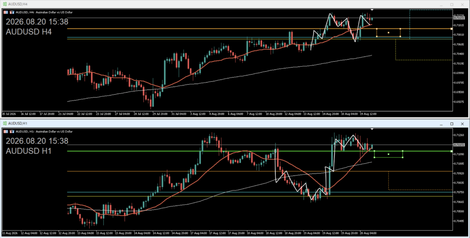470x238 pixels.
Task: Select the orange rectangle's center handle on H4
Action: [388, 33]
